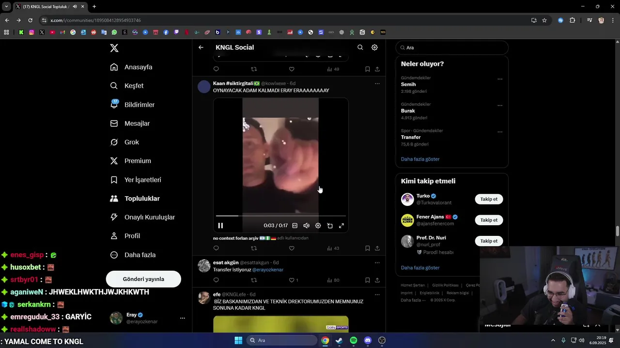
Task: Focus the Ara search field
Action: 452,48
